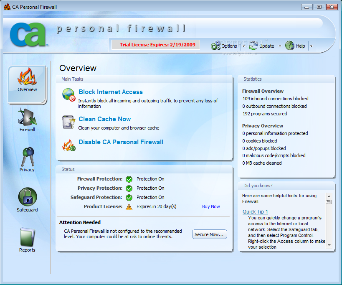Click the title bar flame app icon
This screenshot has width=342, height=285.
point(7,7)
